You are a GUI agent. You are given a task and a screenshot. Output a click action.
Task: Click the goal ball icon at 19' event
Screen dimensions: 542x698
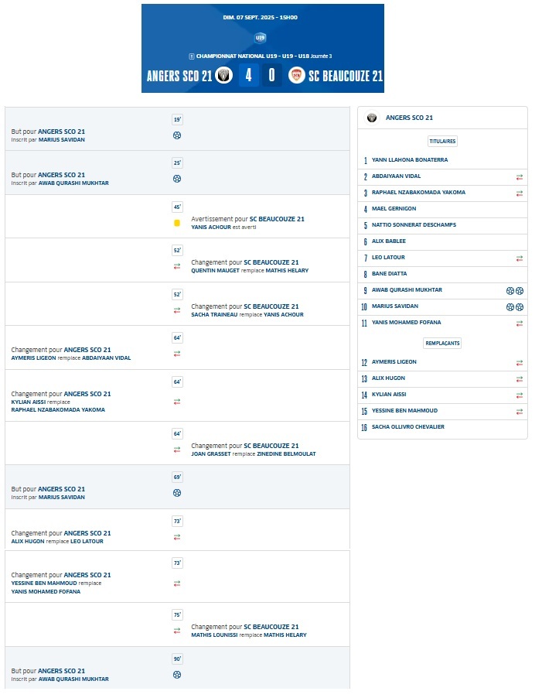point(177,135)
